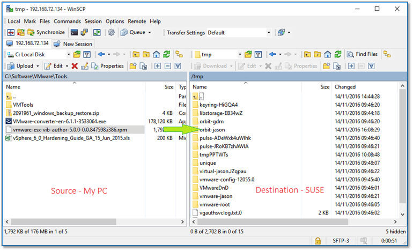
Task: Go to local home directory icon
Action: 156,55
